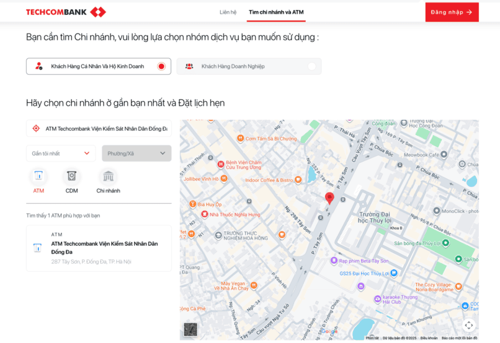Click the map camera control button
The image size is (500, 343).
pos(469,325)
